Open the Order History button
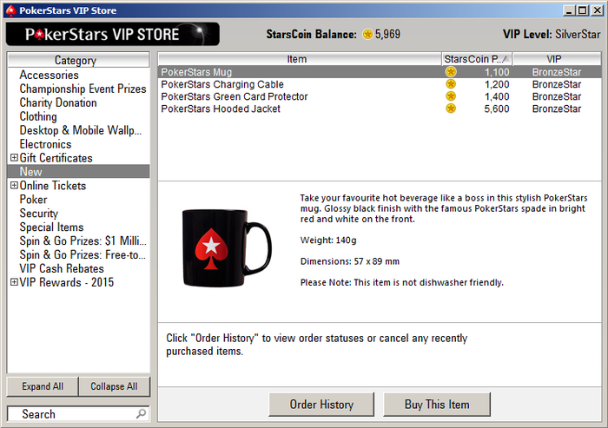Viewport: 608px width, 428px height. click(x=321, y=405)
